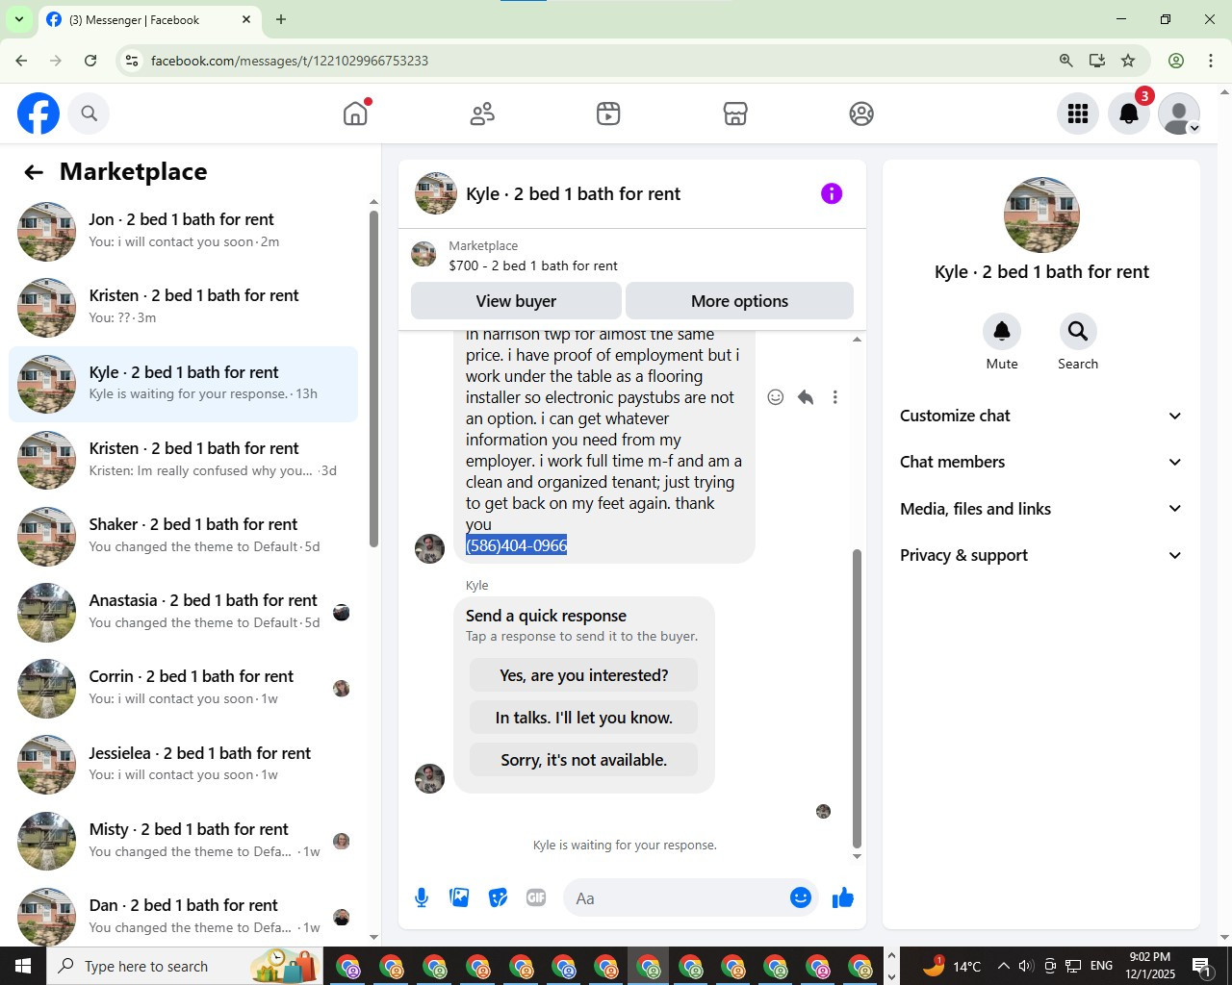Image resolution: width=1232 pixels, height=985 pixels.
Task: Reload the page
Action: 90,61
